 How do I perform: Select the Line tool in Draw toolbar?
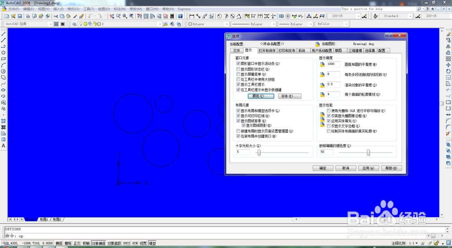[4, 34]
